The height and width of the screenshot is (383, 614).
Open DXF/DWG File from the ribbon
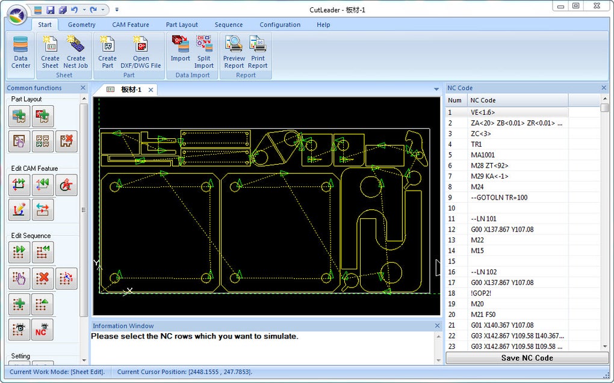[x=141, y=52]
